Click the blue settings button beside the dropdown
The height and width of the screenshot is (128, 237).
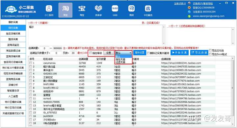click(x=140, y=53)
